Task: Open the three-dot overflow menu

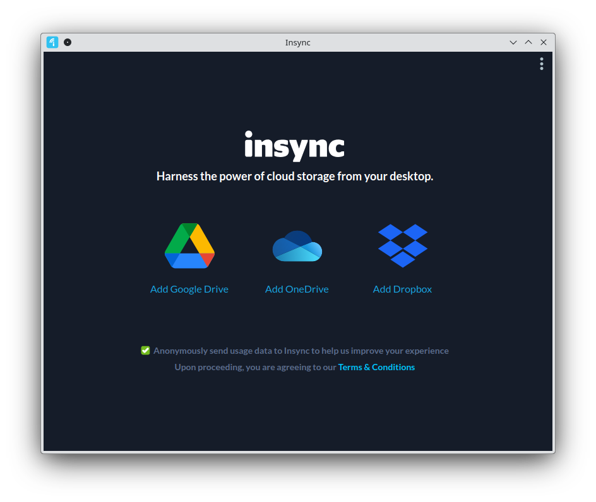Action: (542, 64)
